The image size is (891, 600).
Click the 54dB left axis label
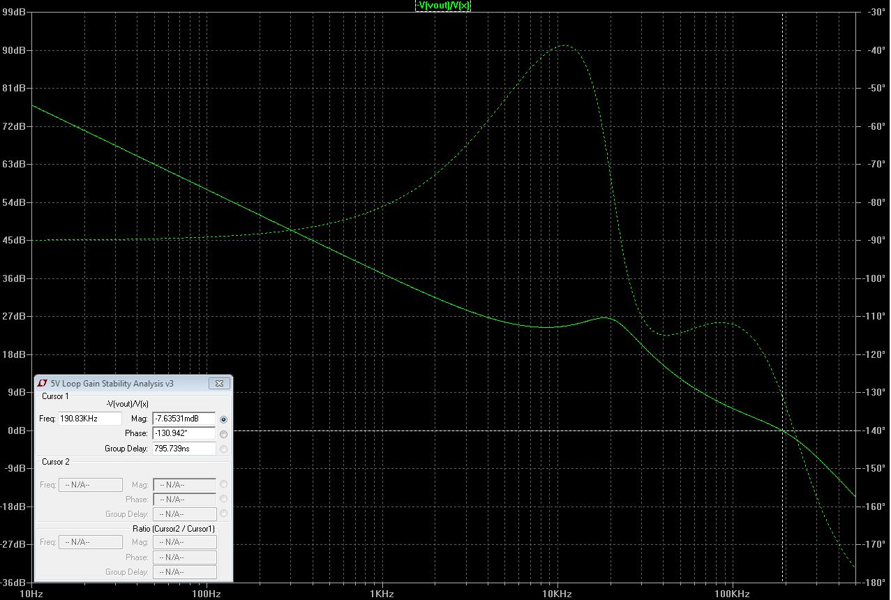click(x=14, y=202)
